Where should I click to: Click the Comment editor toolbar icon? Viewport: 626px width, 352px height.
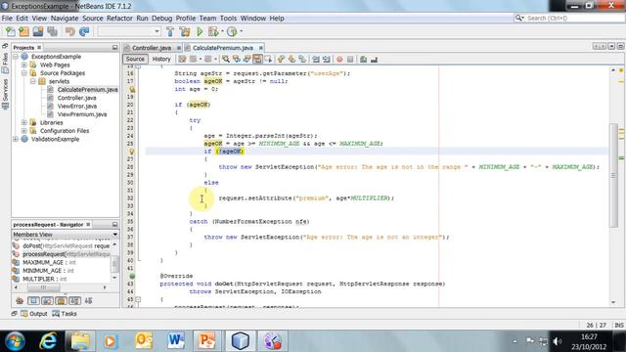pyautogui.click(x=363, y=59)
